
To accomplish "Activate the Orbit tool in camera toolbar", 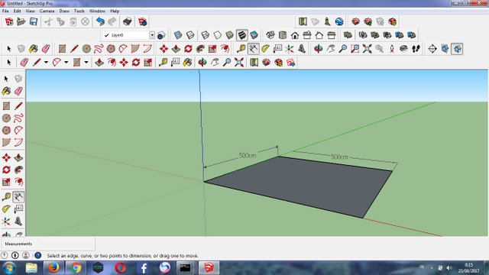I will [x=318, y=49].
